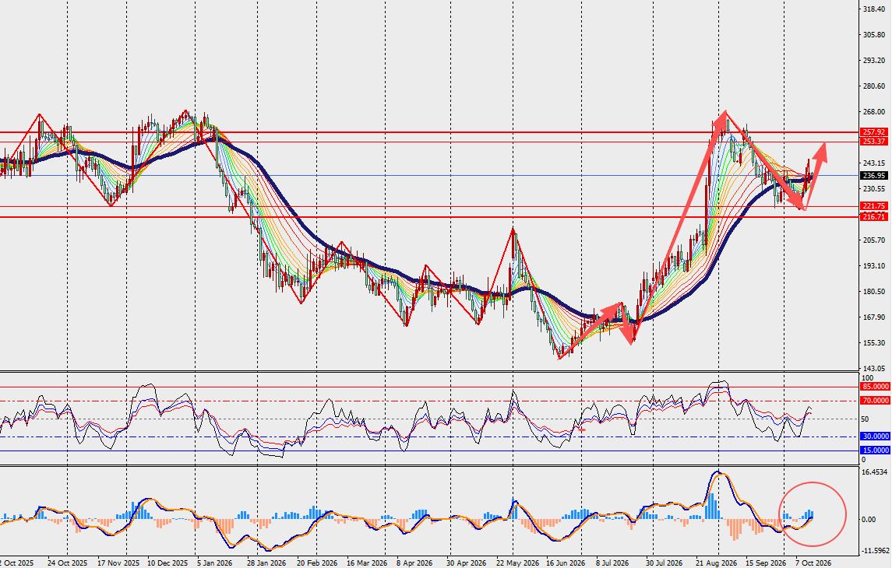Select the 15 Sep 2026 date label
The width and height of the screenshot is (892, 568).
pyautogui.click(x=766, y=563)
